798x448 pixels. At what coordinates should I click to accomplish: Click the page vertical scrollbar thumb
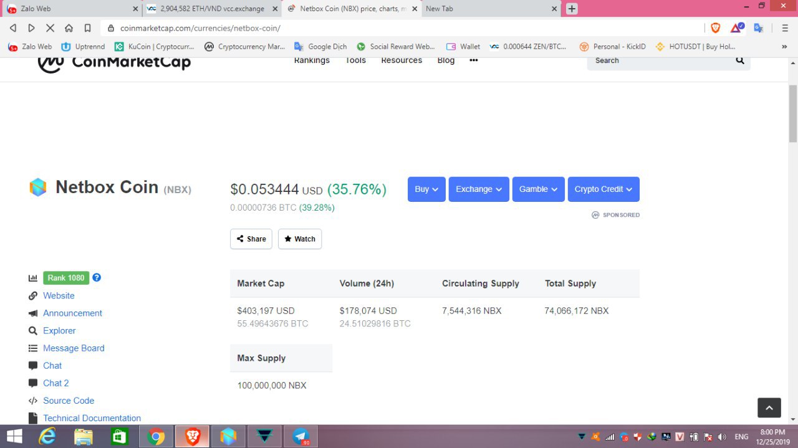point(793,114)
